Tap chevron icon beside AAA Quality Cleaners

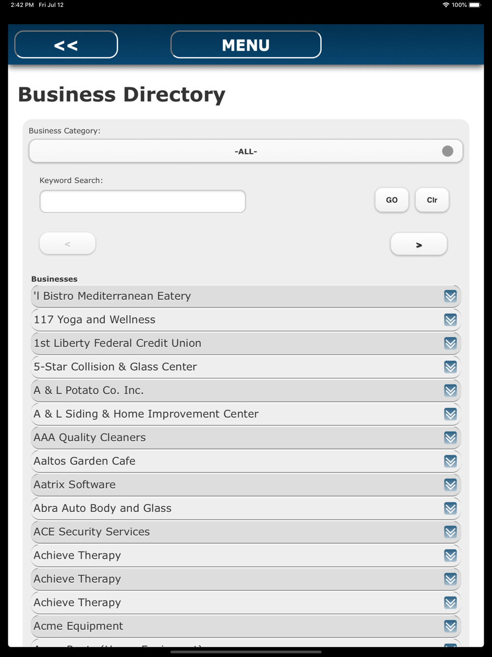[450, 437]
